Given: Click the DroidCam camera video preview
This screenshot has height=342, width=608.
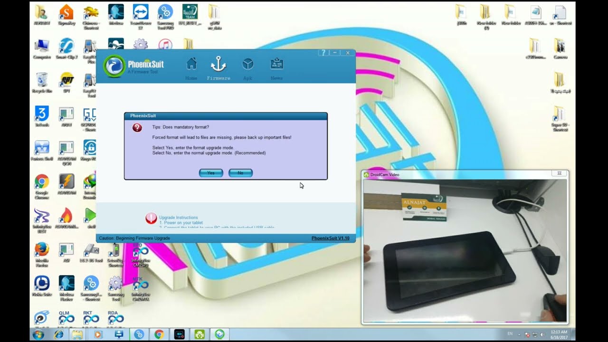Looking at the screenshot, I should point(465,251).
